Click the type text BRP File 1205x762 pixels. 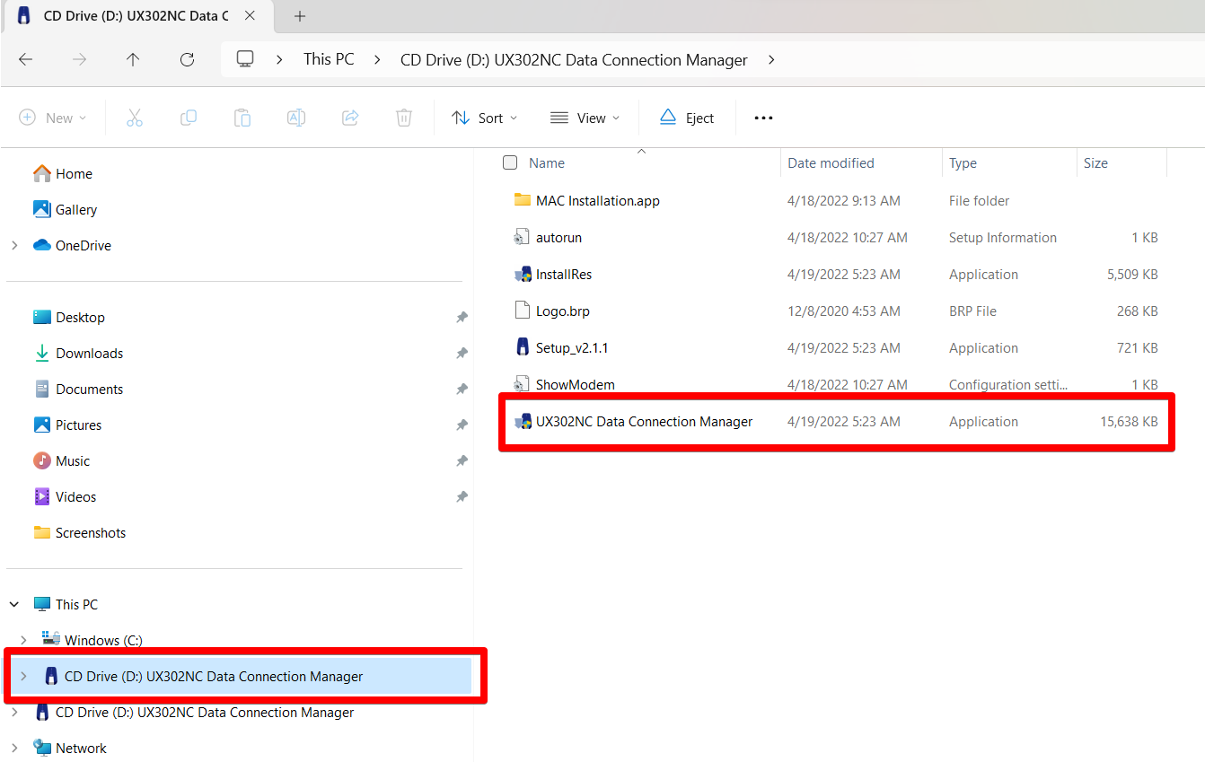click(x=972, y=311)
